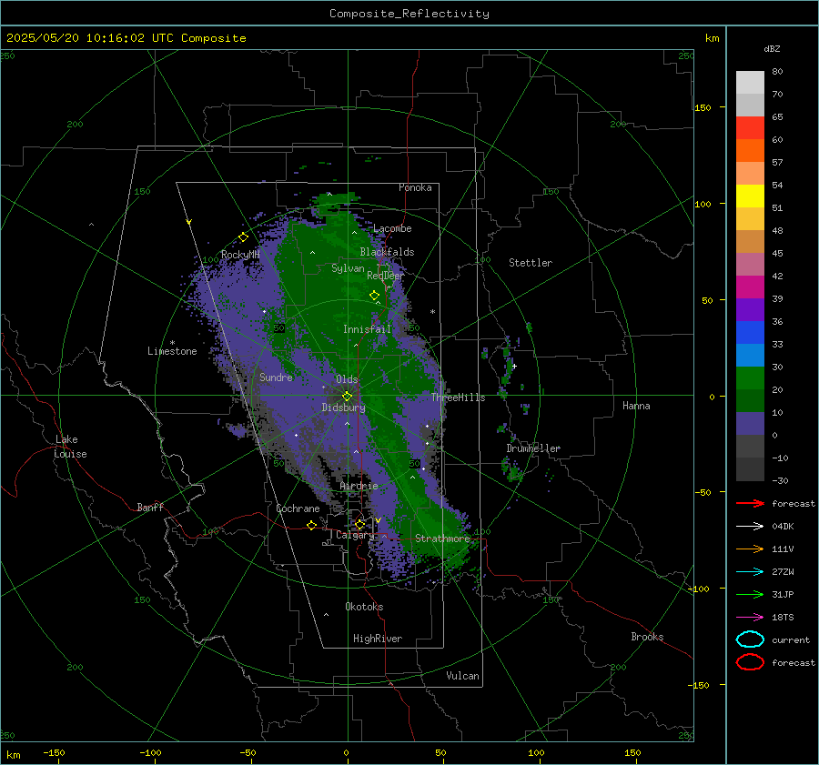This screenshot has height=765, width=819.
Task: Click the Olds town label
Action: [347, 379]
